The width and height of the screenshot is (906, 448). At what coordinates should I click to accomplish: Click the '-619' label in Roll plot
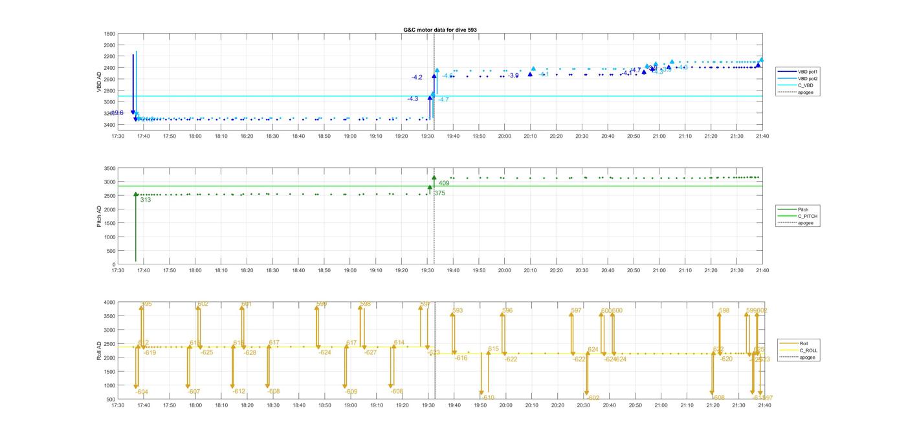click(149, 353)
